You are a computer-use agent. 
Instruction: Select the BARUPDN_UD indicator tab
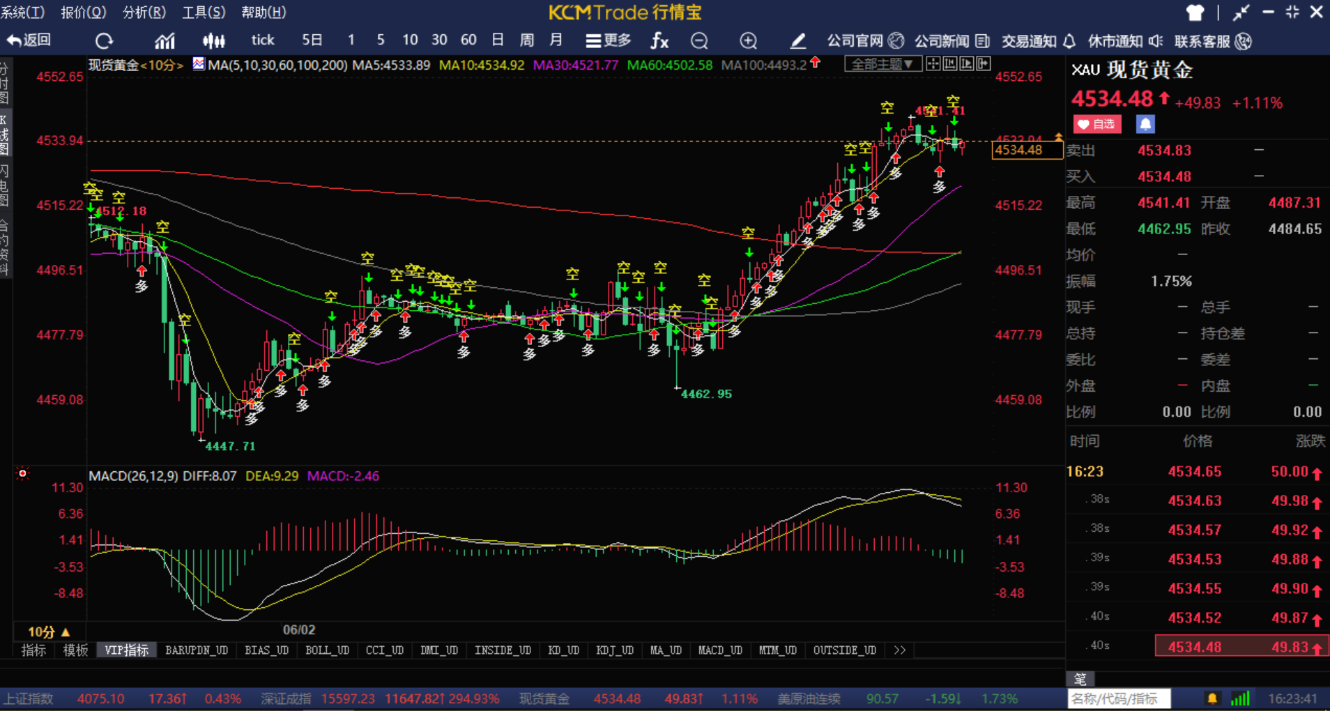click(197, 650)
